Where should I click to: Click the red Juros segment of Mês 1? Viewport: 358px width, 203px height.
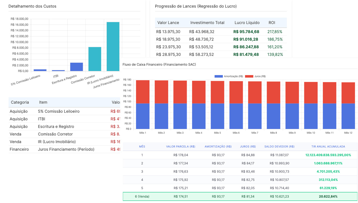tap(143, 92)
